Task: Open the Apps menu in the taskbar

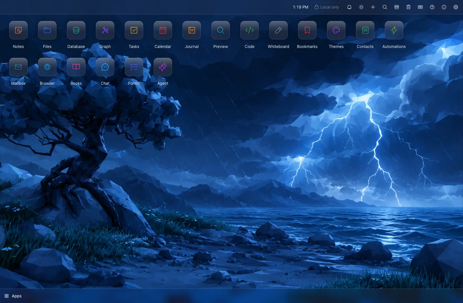Action: [13, 296]
